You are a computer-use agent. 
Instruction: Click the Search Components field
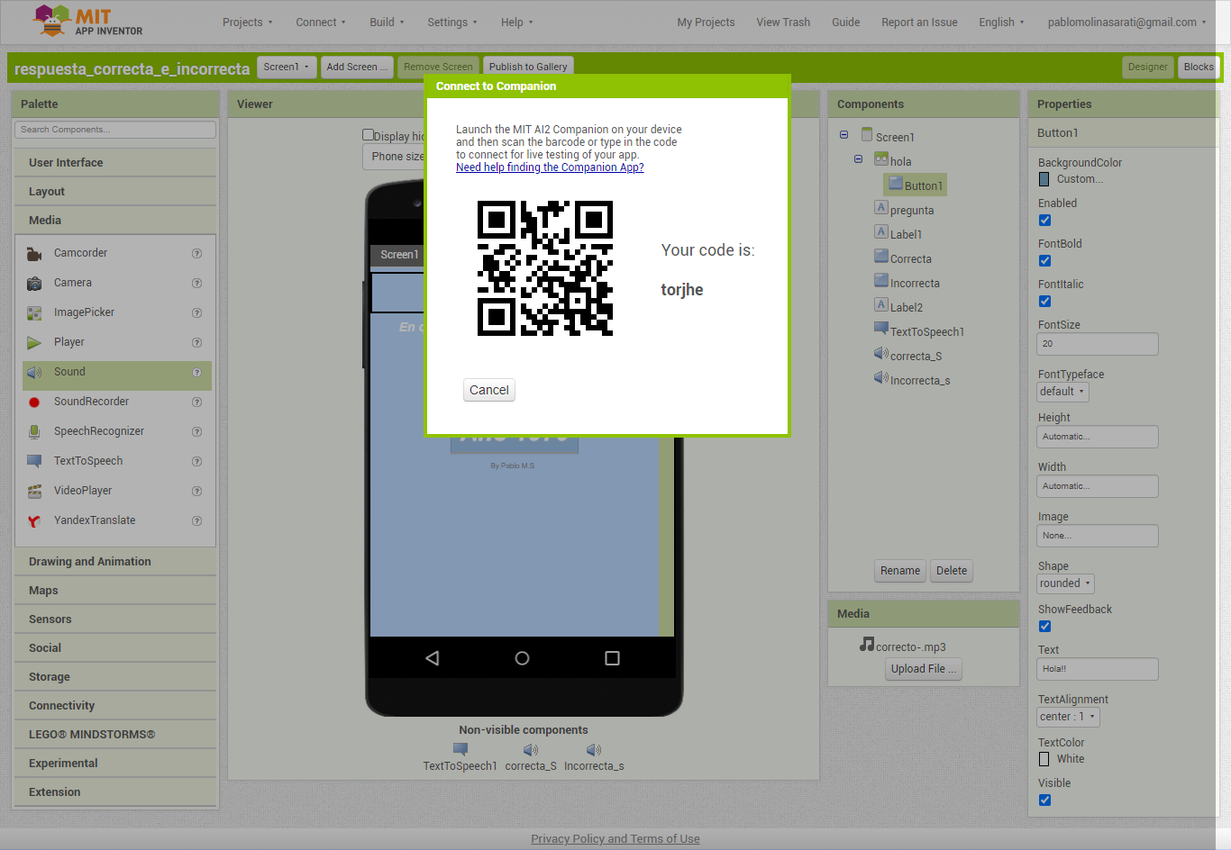click(x=115, y=130)
